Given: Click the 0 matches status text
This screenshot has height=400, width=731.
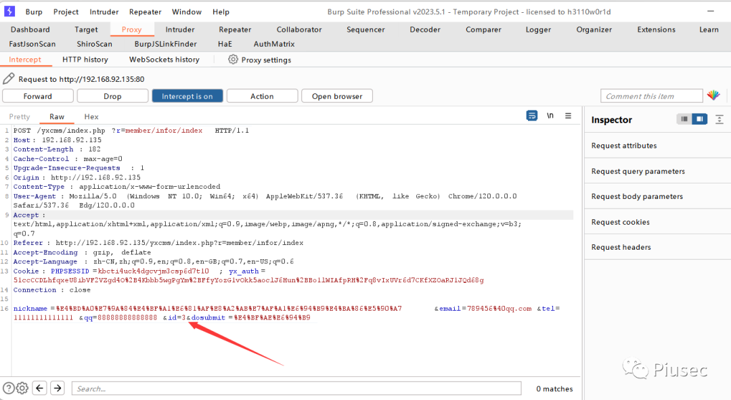Looking at the screenshot, I should pos(554,388).
